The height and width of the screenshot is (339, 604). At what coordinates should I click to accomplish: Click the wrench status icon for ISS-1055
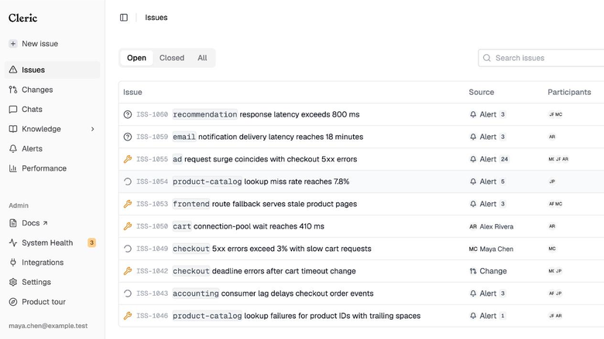coord(128,159)
